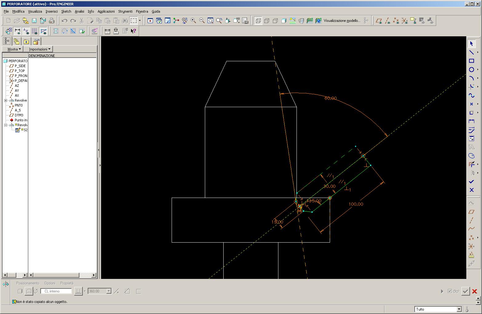The height and width of the screenshot is (314, 482).
Task: Expand the first Revolve feature node
Action: tap(6, 100)
